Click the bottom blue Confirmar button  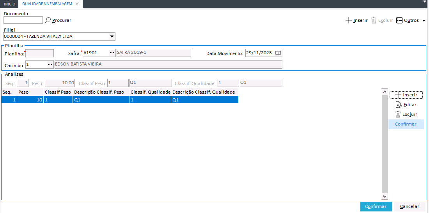pos(376,206)
